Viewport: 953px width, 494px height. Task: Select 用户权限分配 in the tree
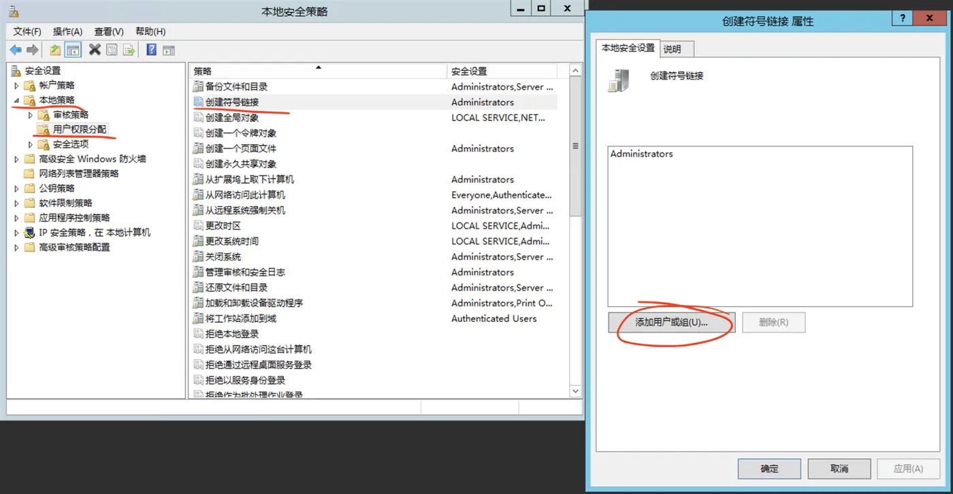(x=80, y=129)
